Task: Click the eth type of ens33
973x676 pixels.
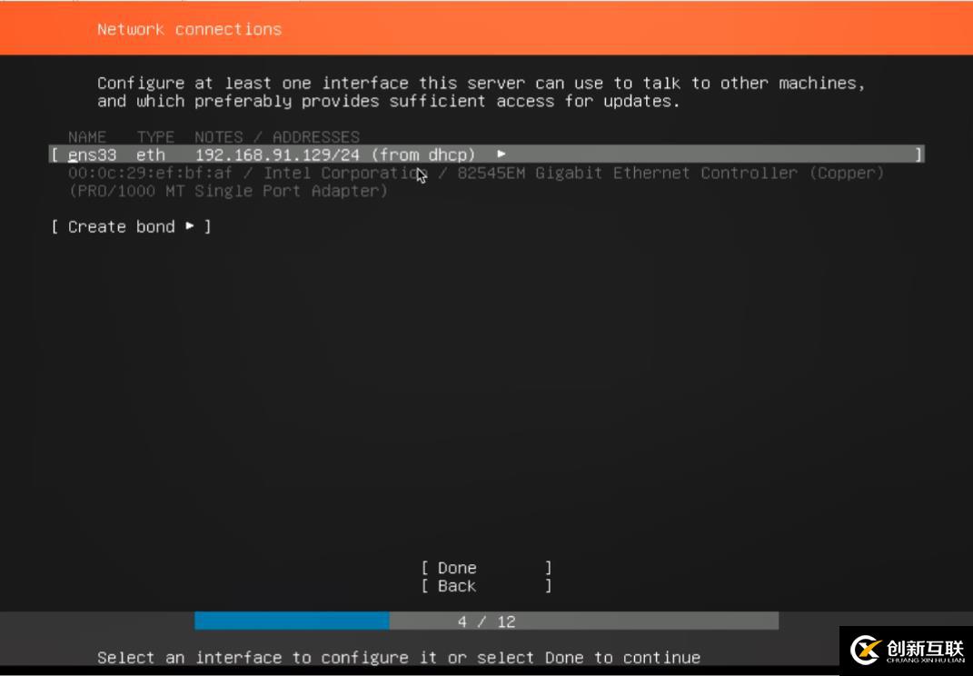Action: (x=151, y=154)
